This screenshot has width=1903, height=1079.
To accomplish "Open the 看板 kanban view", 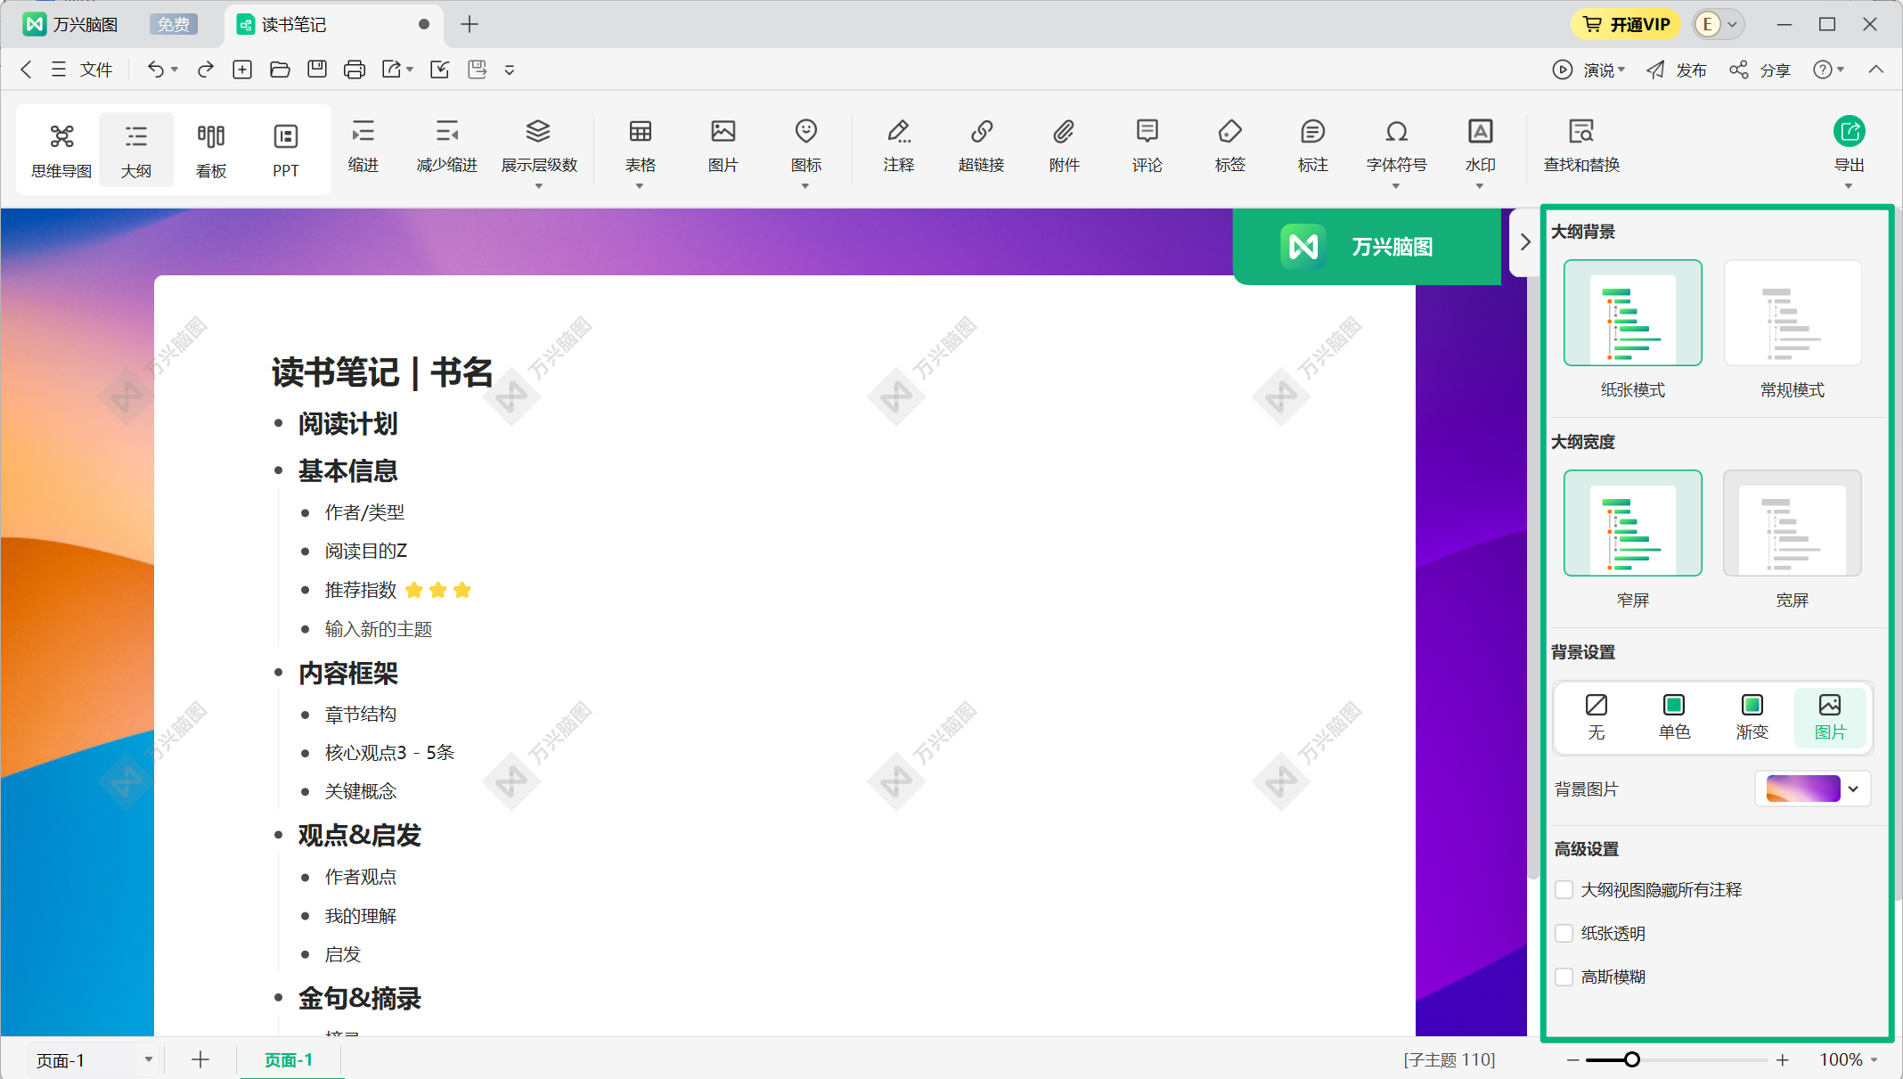I will 211,150.
